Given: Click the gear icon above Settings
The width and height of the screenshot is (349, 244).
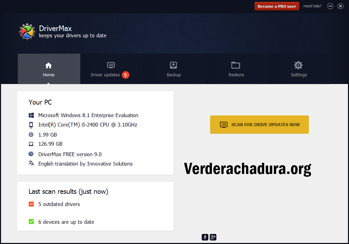Looking at the screenshot, I should pos(298,65).
